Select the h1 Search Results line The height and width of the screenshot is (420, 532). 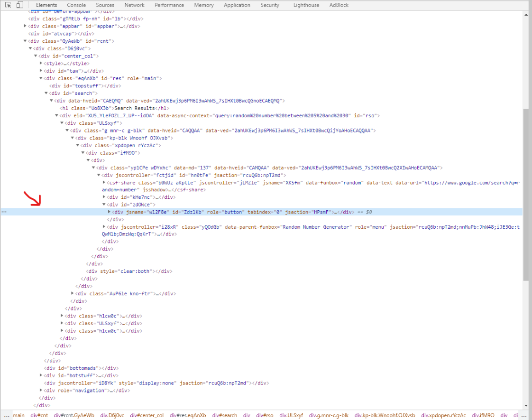coord(114,108)
